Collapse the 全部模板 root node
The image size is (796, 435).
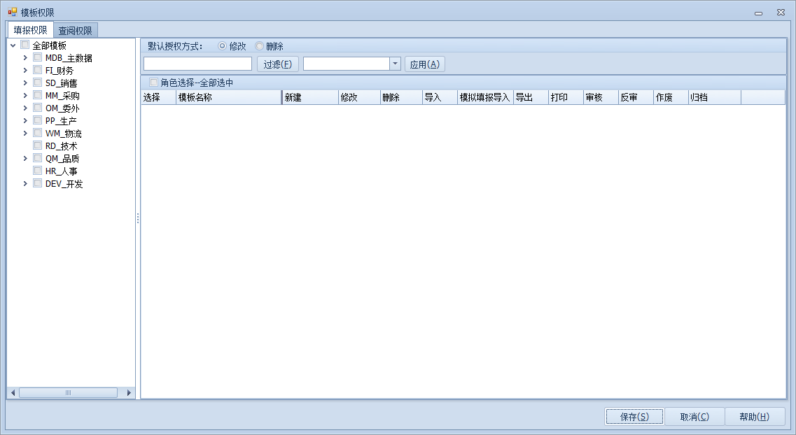click(13, 45)
